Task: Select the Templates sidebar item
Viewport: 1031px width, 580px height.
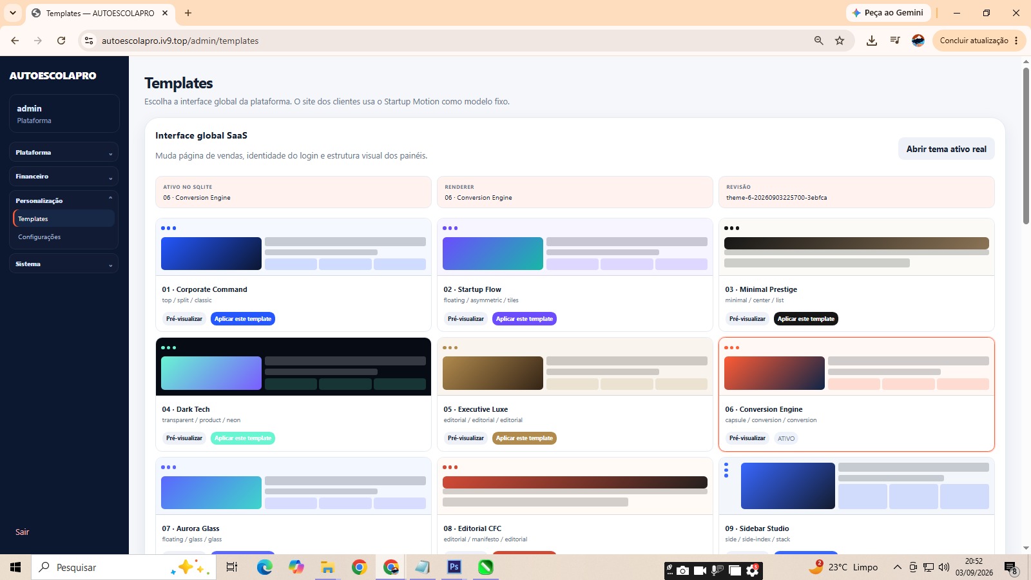Action: coord(64,219)
